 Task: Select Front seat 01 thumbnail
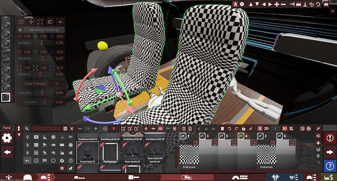[87, 152]
